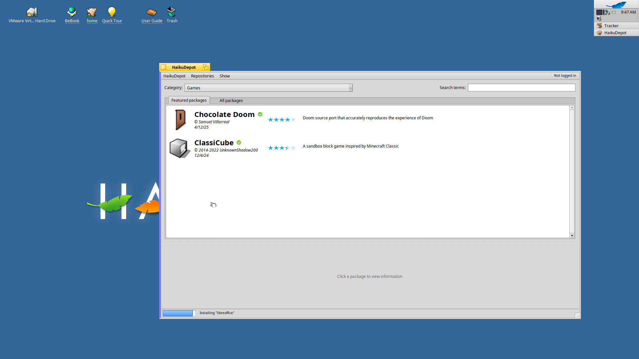Click the Samuel Villarreal copyright line
The height and width of the screenshot is (359, 639).
212,122
